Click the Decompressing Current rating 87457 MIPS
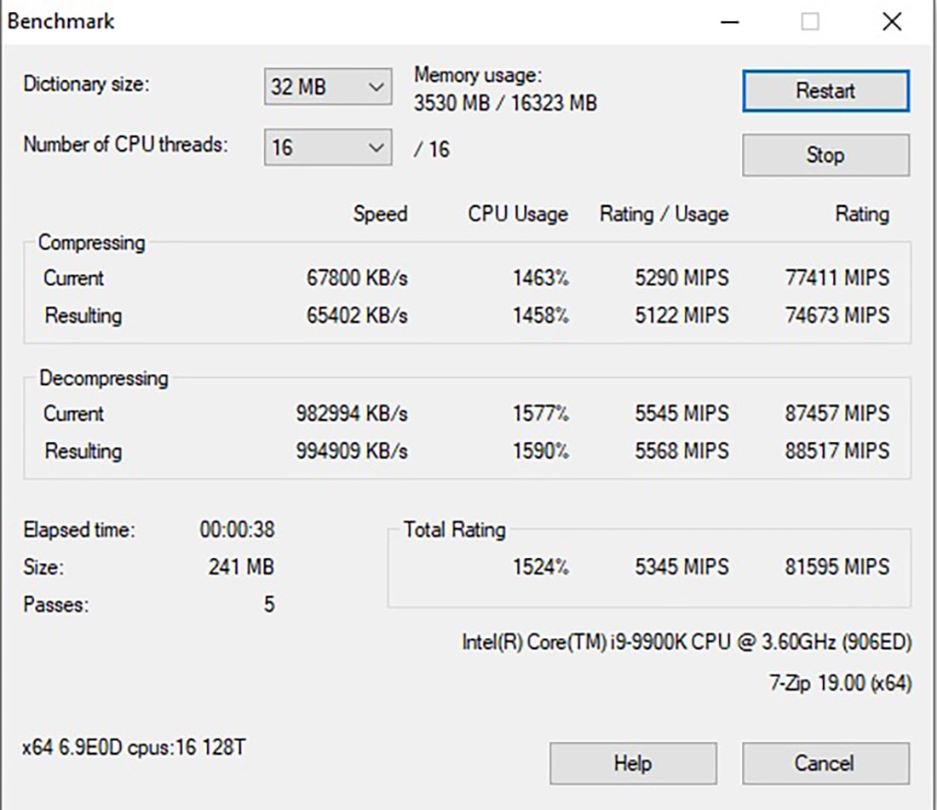 click(836, 414)
